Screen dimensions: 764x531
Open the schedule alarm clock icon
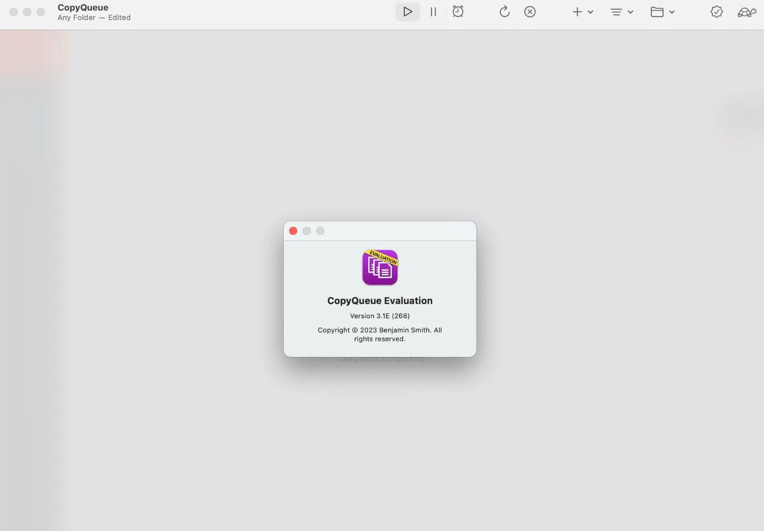coord(458,12)
